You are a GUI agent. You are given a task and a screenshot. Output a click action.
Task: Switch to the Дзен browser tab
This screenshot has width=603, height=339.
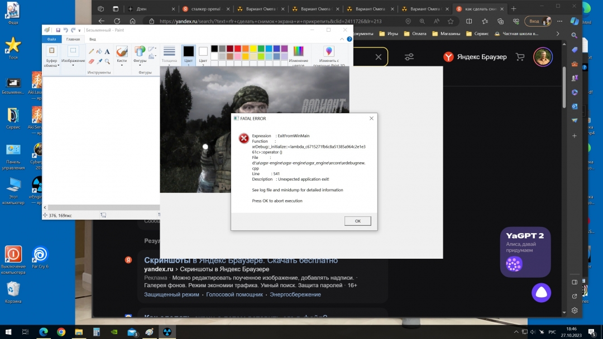pyautogui.click(x=151, y=9)
